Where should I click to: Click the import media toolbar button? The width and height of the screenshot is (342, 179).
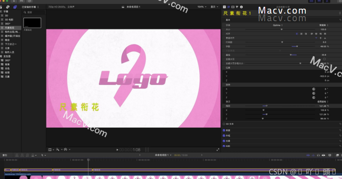[x=14, y=1]
